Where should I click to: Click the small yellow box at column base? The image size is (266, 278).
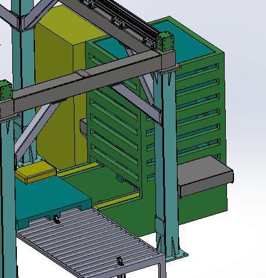click(36, 172)
